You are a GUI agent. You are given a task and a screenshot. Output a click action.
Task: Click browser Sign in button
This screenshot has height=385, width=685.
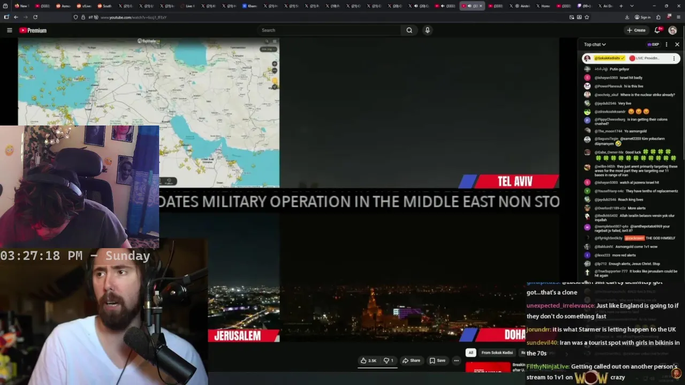tap(643, 17)
